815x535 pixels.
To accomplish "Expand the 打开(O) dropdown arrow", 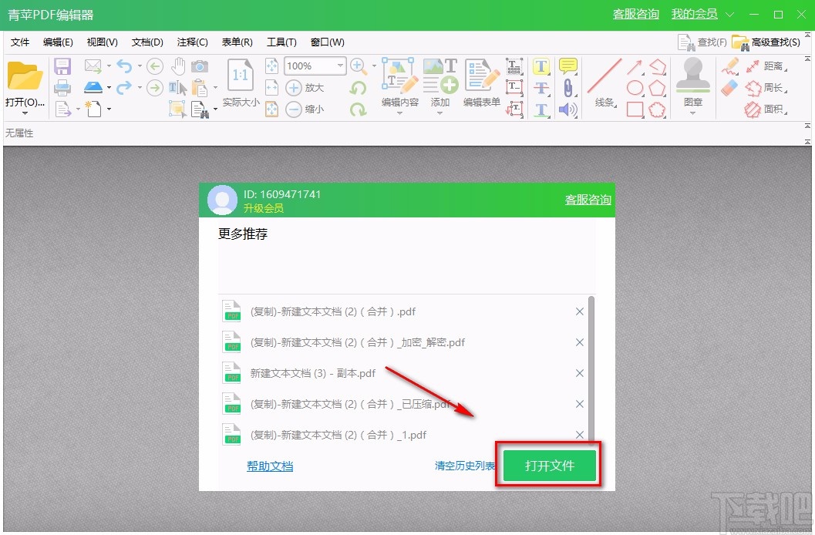I will (x=25, y=113).
